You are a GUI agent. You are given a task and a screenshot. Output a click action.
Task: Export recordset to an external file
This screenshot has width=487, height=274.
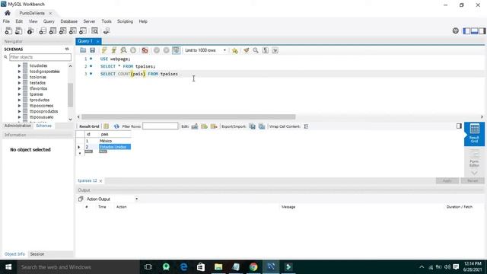tap(252, 126)
